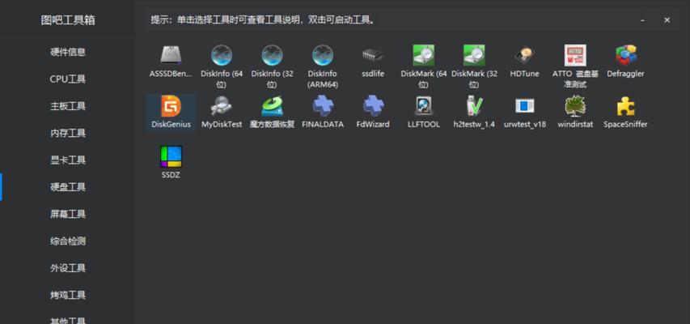Select the LLFTOOL icon

pyautogui.click(x=424, y=106)
